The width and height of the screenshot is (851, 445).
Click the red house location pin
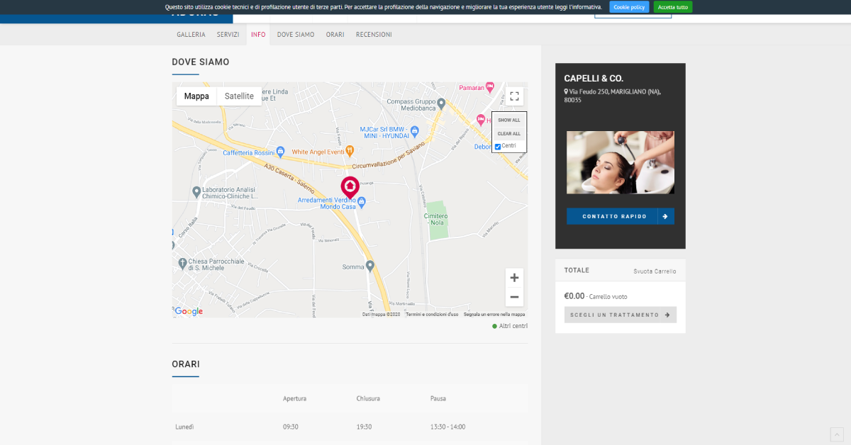[x=350, y=187]
